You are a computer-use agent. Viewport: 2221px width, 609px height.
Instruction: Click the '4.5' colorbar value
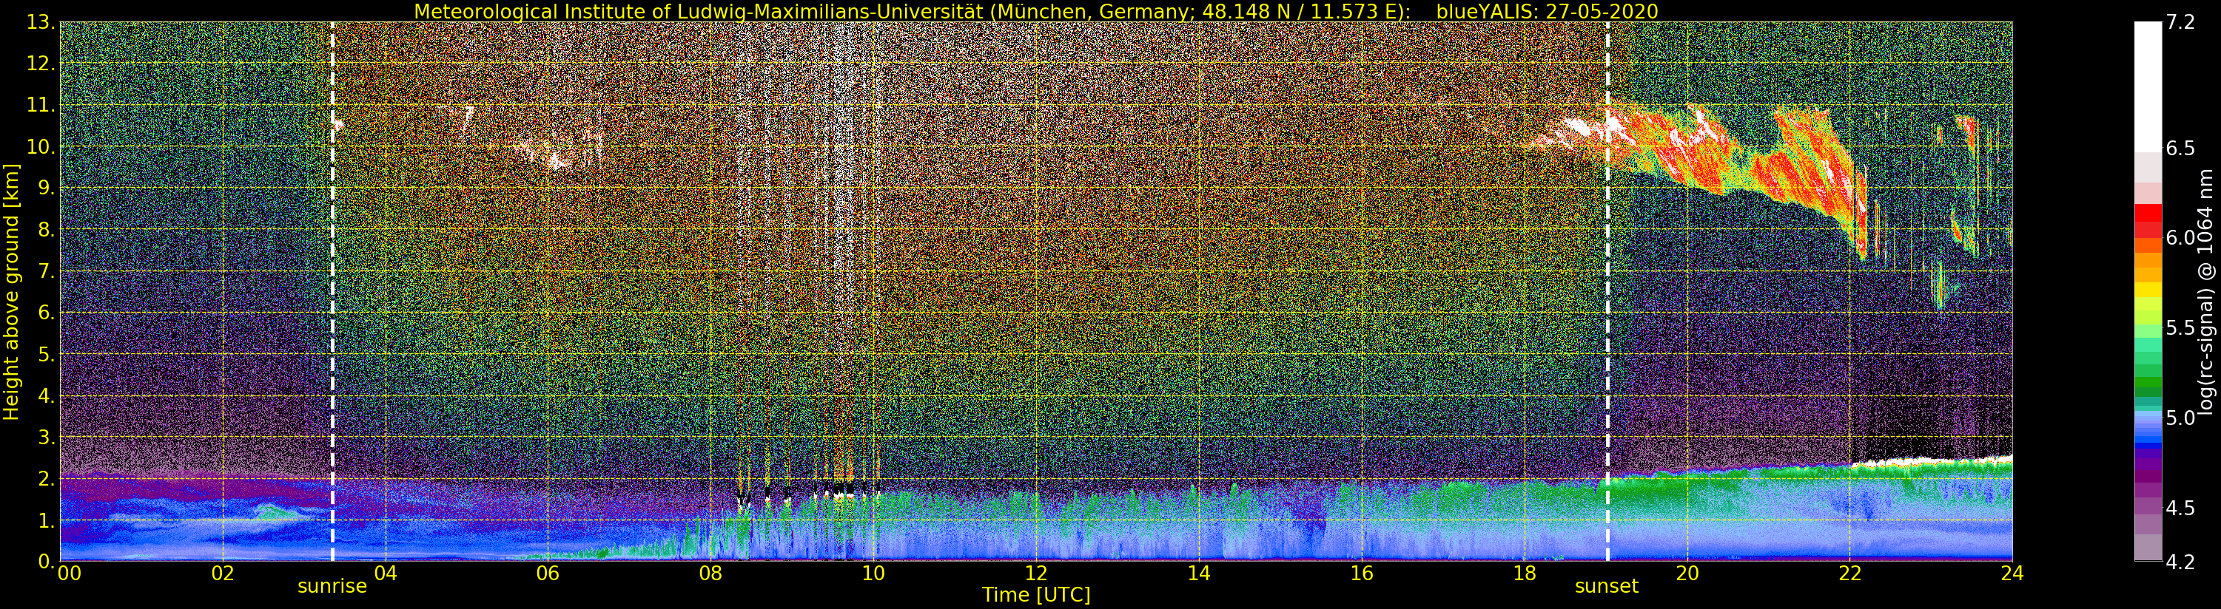tap(2180, 508)
